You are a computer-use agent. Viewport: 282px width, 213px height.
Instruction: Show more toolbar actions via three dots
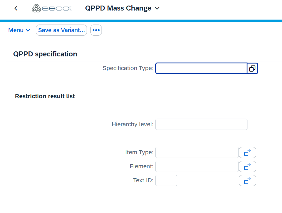pyautogui.click(x=96, y=30)
